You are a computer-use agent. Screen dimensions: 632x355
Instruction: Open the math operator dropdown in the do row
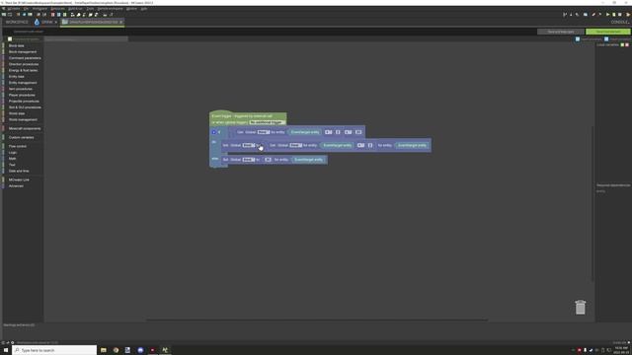click(x=360, y=145)
